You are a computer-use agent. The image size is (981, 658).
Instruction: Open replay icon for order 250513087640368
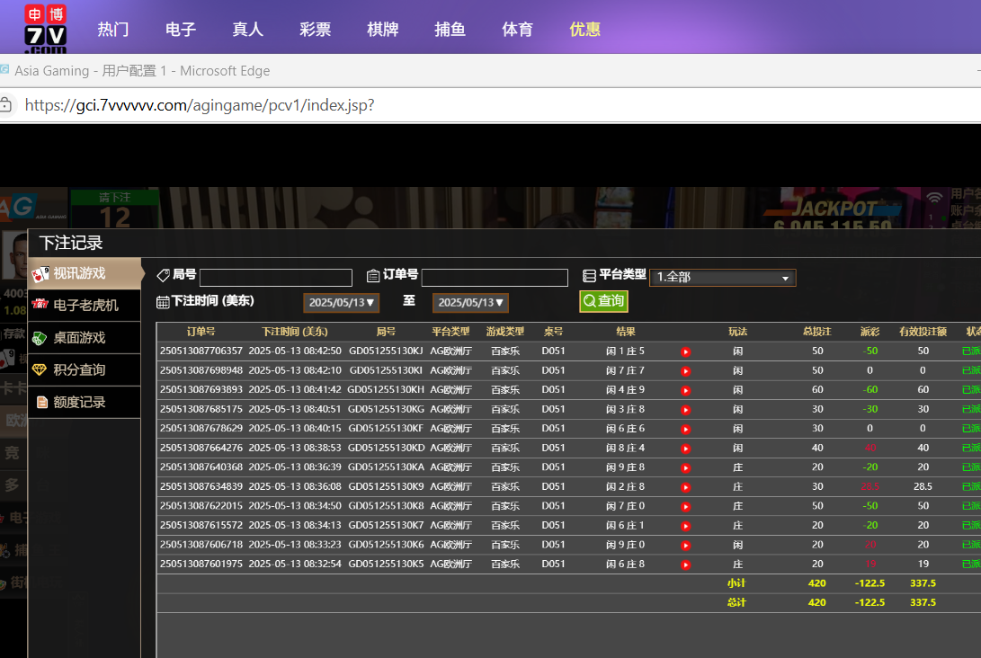[685, 467]
